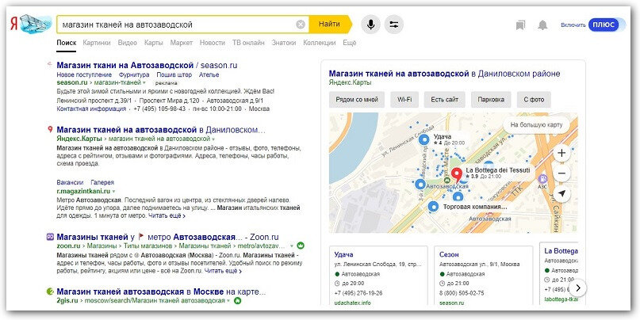Viewport: 640px width, 320px height.
Task: Expand 2gis.ru URL dropdown arrow
Action: pos(228,301)
